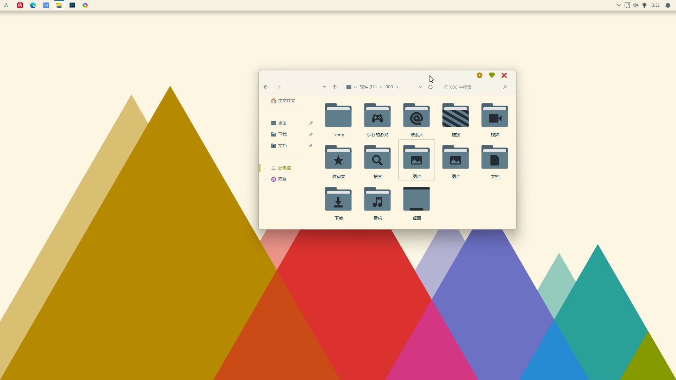Toggle pin on sidebar 下载 entry

[x=311, y=134]
